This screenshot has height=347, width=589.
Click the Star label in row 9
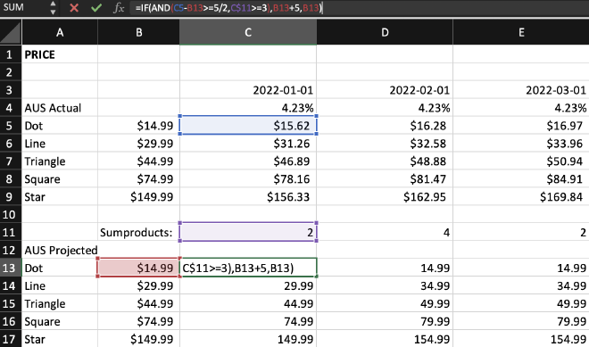(x=60, y=197)
